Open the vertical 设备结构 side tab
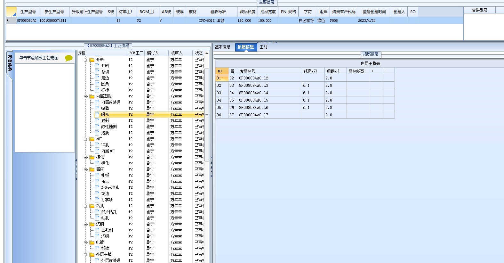 point(10,65)
